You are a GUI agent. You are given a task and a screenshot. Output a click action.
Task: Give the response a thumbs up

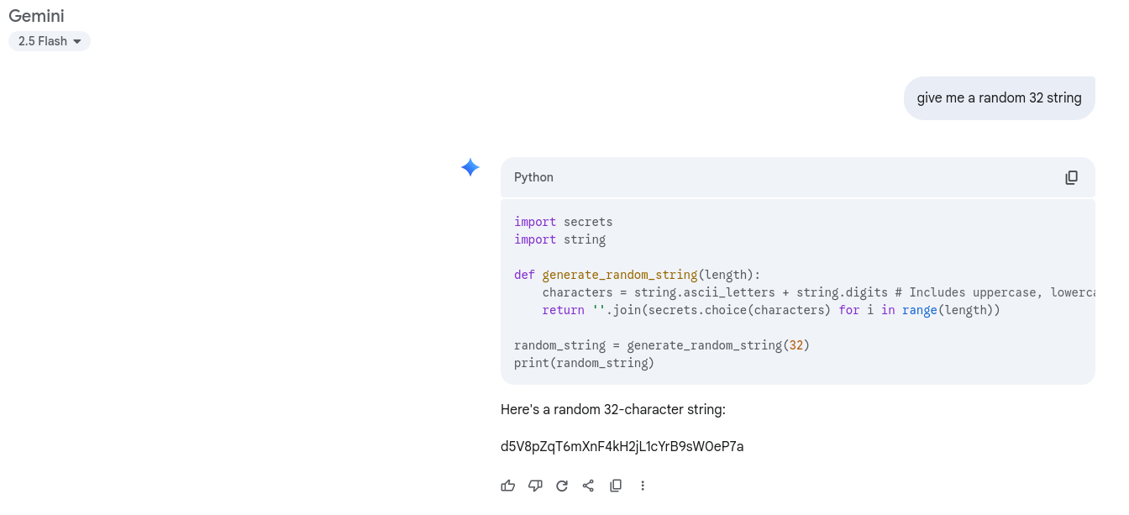point(507,486)
